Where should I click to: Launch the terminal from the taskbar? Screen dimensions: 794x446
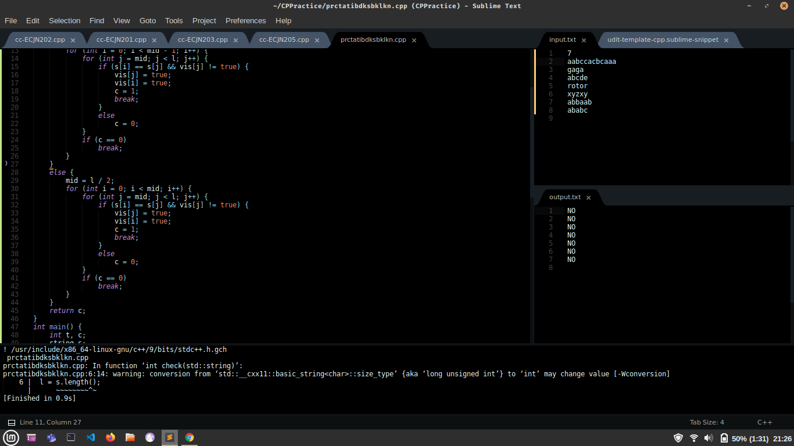coord(71,438)
